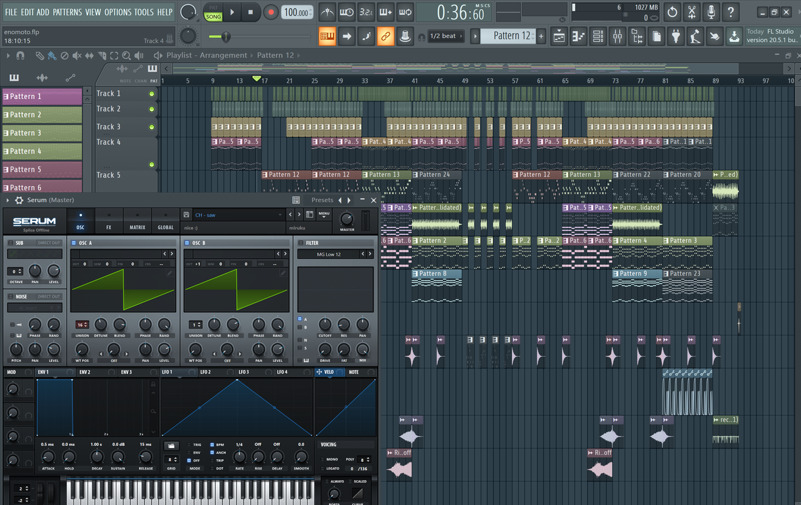This screenshot has width=801, height=505.
Task: Open the mixer window icon
Action: click(x=617, y=37)
